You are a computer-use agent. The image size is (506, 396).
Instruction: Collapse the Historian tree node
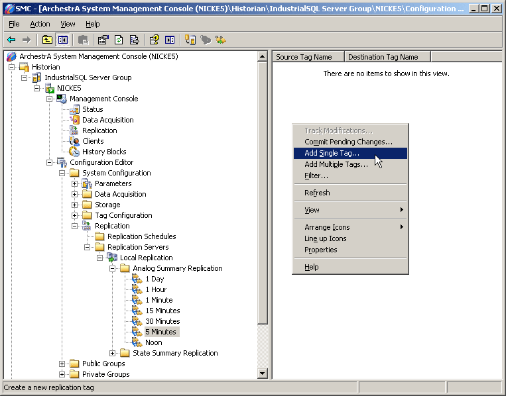click(x=12, y=67)
